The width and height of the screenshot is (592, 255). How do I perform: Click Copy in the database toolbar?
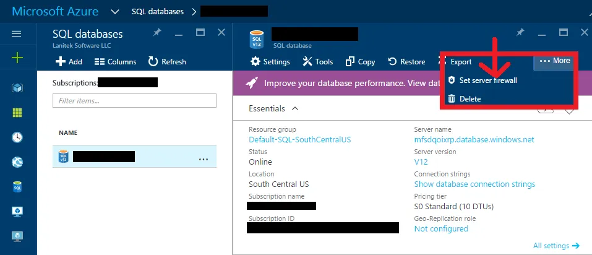[x=360, y=61]
